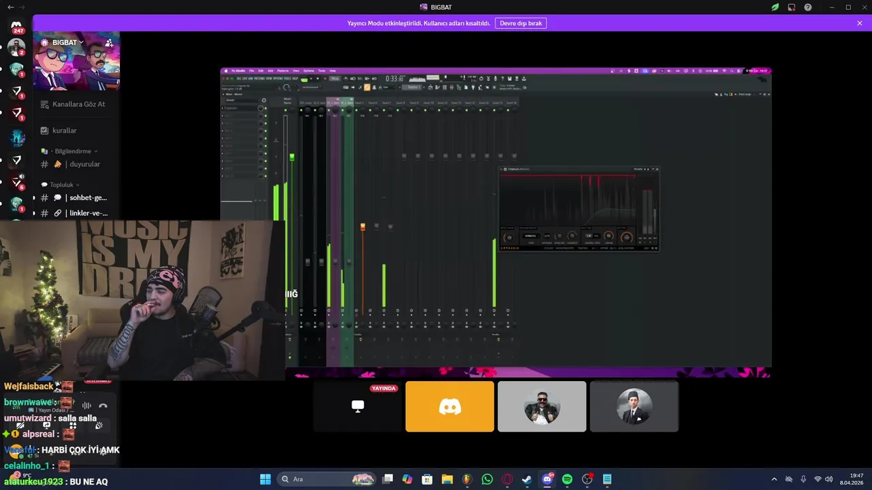Open Discord help question mark icon
This screenshot has height=490, width=872.
point(808,7)
